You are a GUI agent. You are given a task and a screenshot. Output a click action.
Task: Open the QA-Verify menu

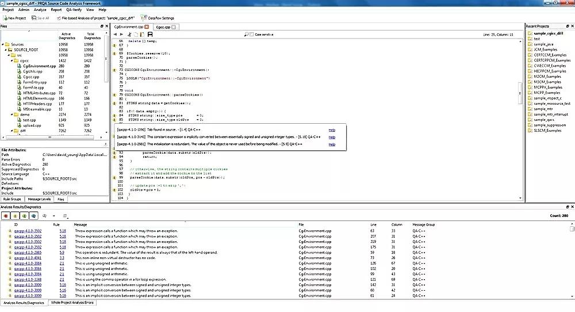click(74, 10)
